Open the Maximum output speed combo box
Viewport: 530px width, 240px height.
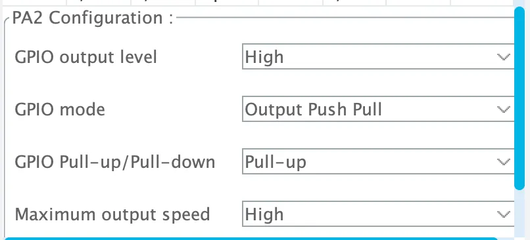click(378, 214)
